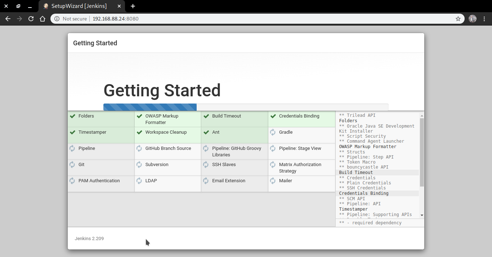Click the Workspace Cleanup plugin label
This screenshot has width=492, height=257.
point(166,132)
